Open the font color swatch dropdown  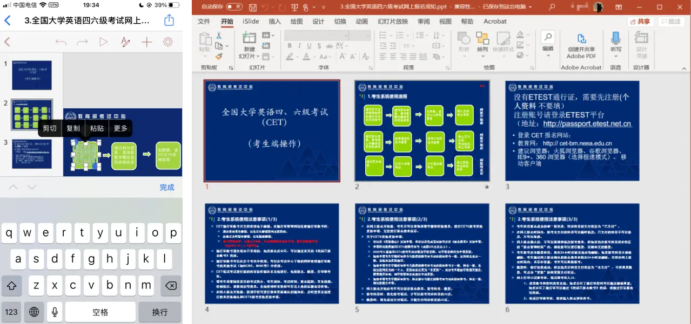[314, 56]
